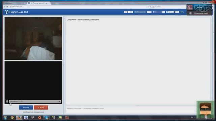Open the Windows Start menu
The image size is (216, 121).
(5, 118)
